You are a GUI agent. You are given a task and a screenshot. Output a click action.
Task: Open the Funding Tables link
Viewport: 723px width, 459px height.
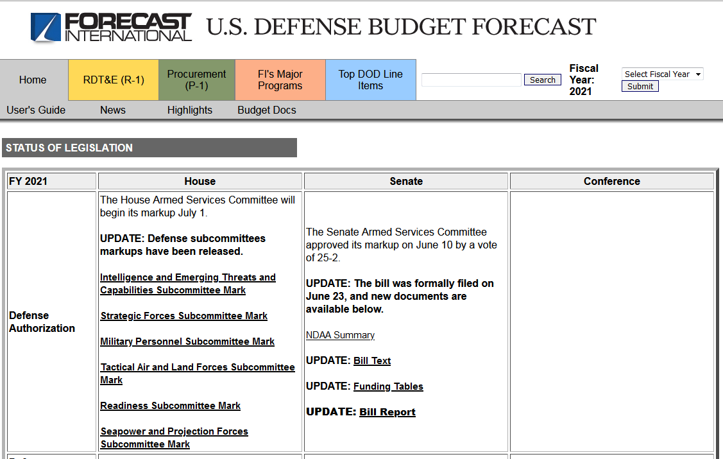tap(388, 386)
